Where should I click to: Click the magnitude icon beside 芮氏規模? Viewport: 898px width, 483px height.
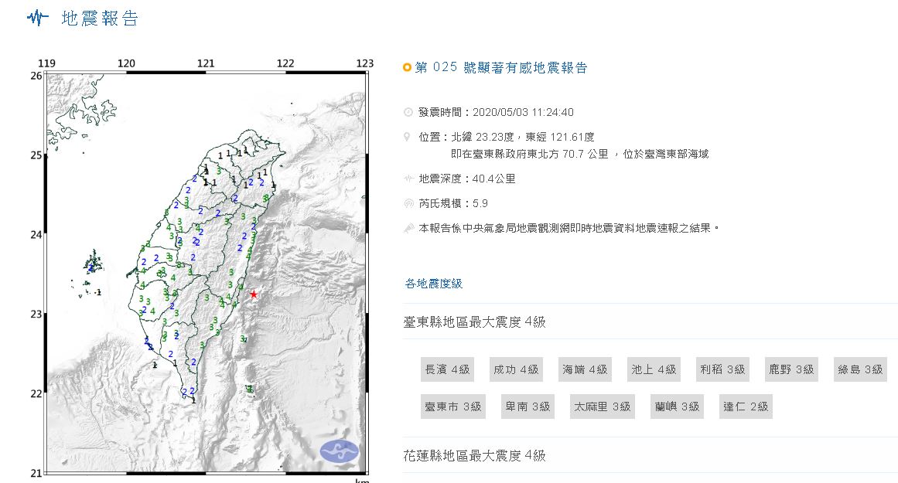point(406,202)
